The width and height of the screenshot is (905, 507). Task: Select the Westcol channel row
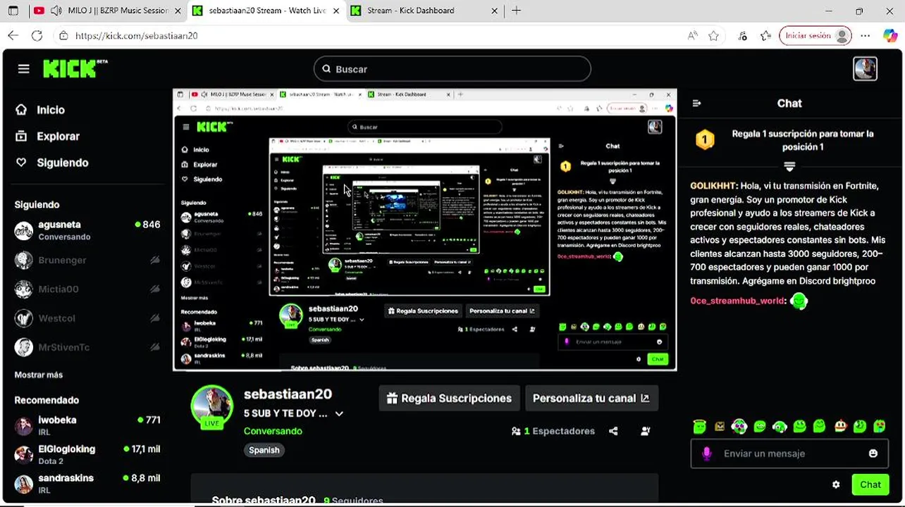point(88,318)
